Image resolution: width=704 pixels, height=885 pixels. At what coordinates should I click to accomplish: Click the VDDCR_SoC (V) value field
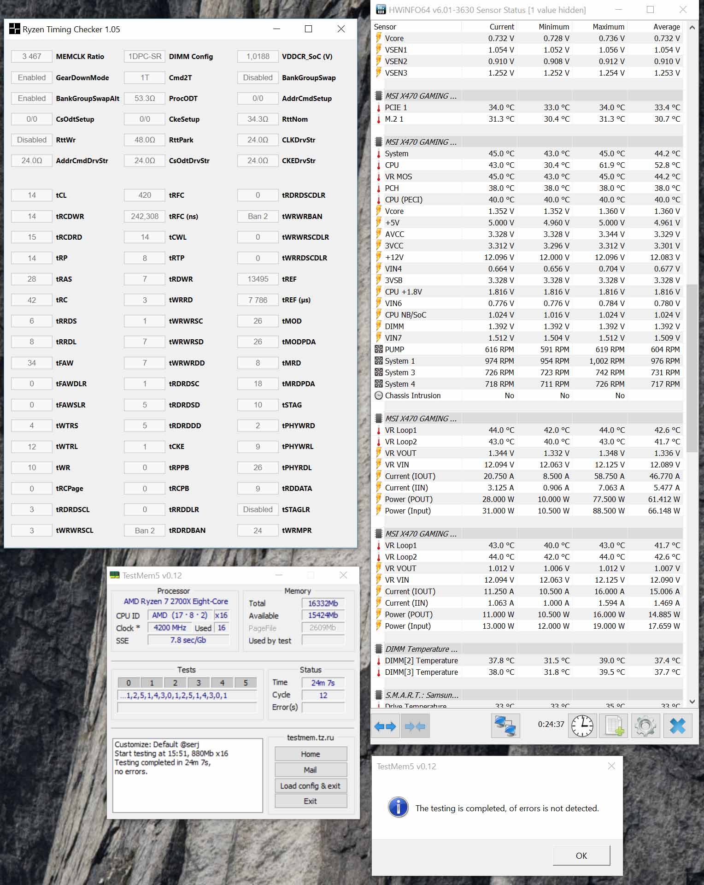[x=258, y=56]
